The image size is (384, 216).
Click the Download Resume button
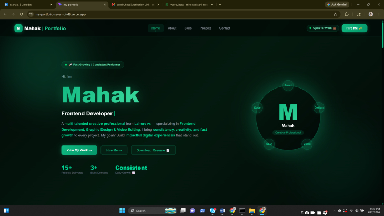tap(153, 150)
